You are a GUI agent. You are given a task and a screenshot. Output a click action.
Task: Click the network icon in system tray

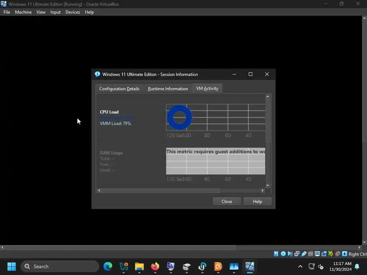pyautogui.click(x=311, y=266)
